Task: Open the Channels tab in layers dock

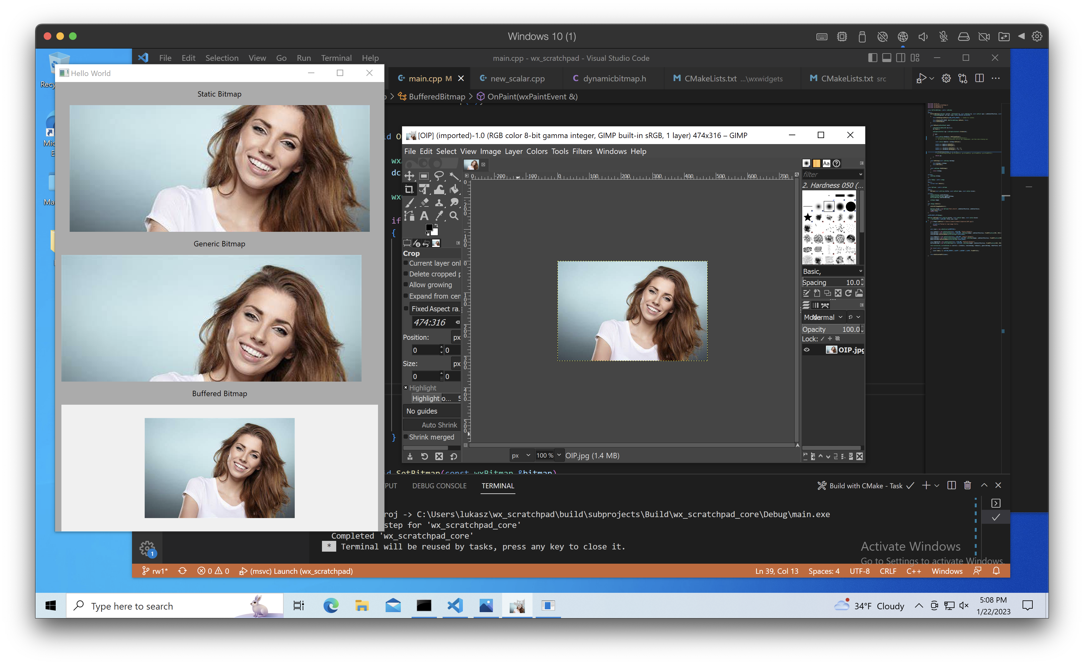Action: click(x=815, y=306)
